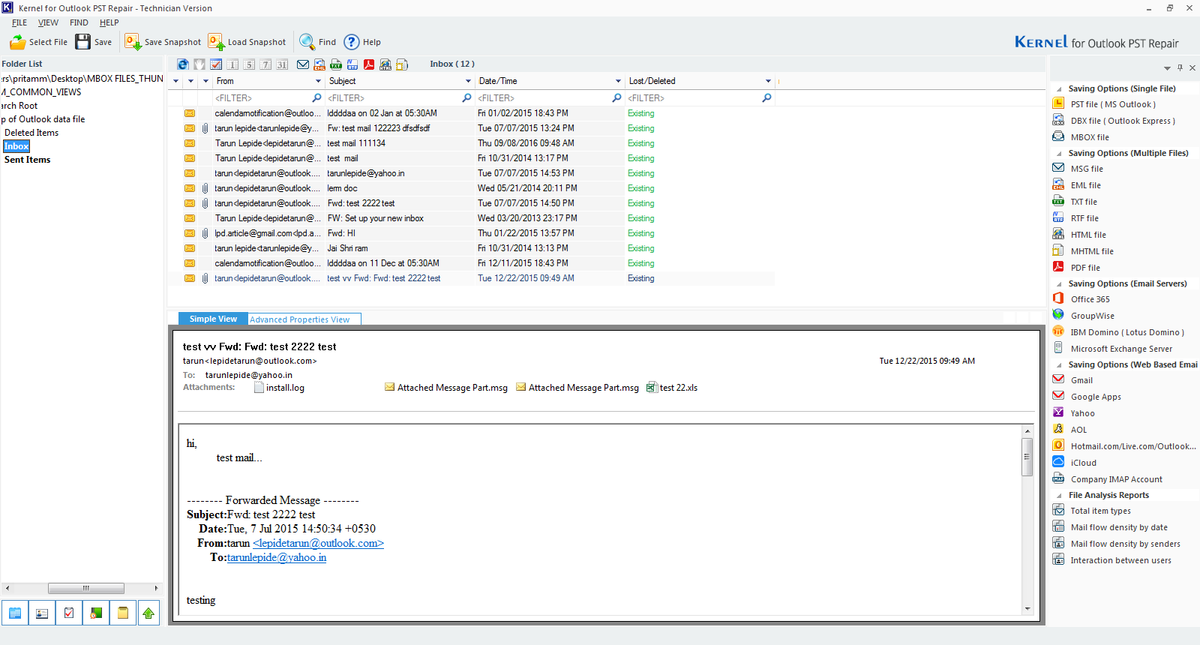Click the Journal green book icon
Image resolution: width=1200 pixels, height=645 pixels.
(x=96, y=613)
